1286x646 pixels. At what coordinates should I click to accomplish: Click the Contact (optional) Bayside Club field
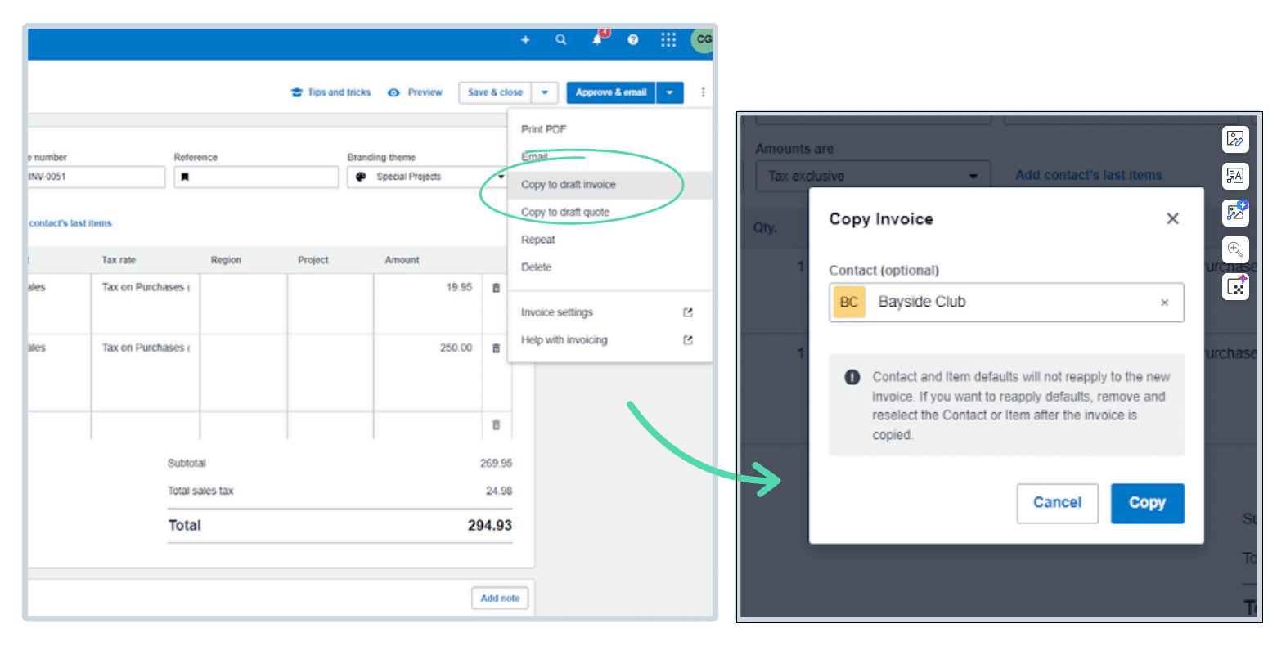click(1006, 303)
